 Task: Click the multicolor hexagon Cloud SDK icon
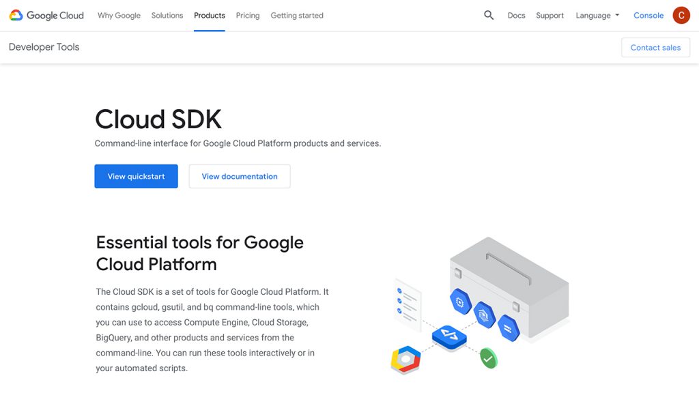[405, 360]
